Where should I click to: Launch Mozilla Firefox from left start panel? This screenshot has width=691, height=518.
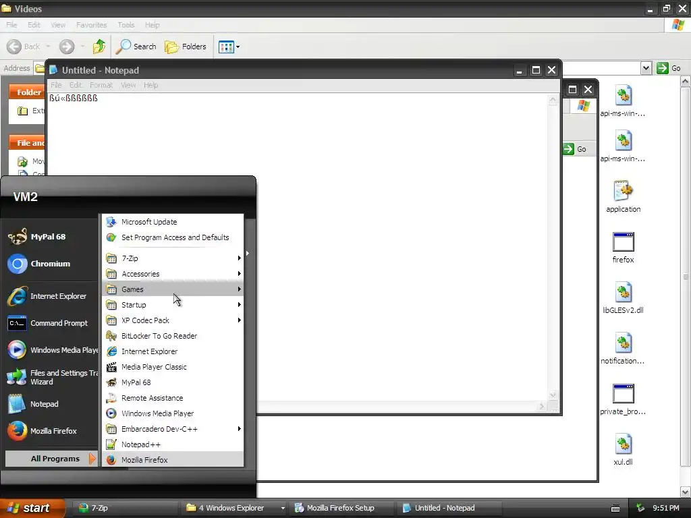(51, 431)
